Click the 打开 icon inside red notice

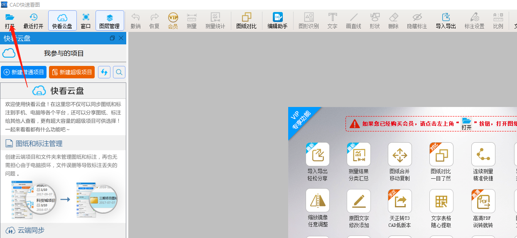tap(467, 124)
